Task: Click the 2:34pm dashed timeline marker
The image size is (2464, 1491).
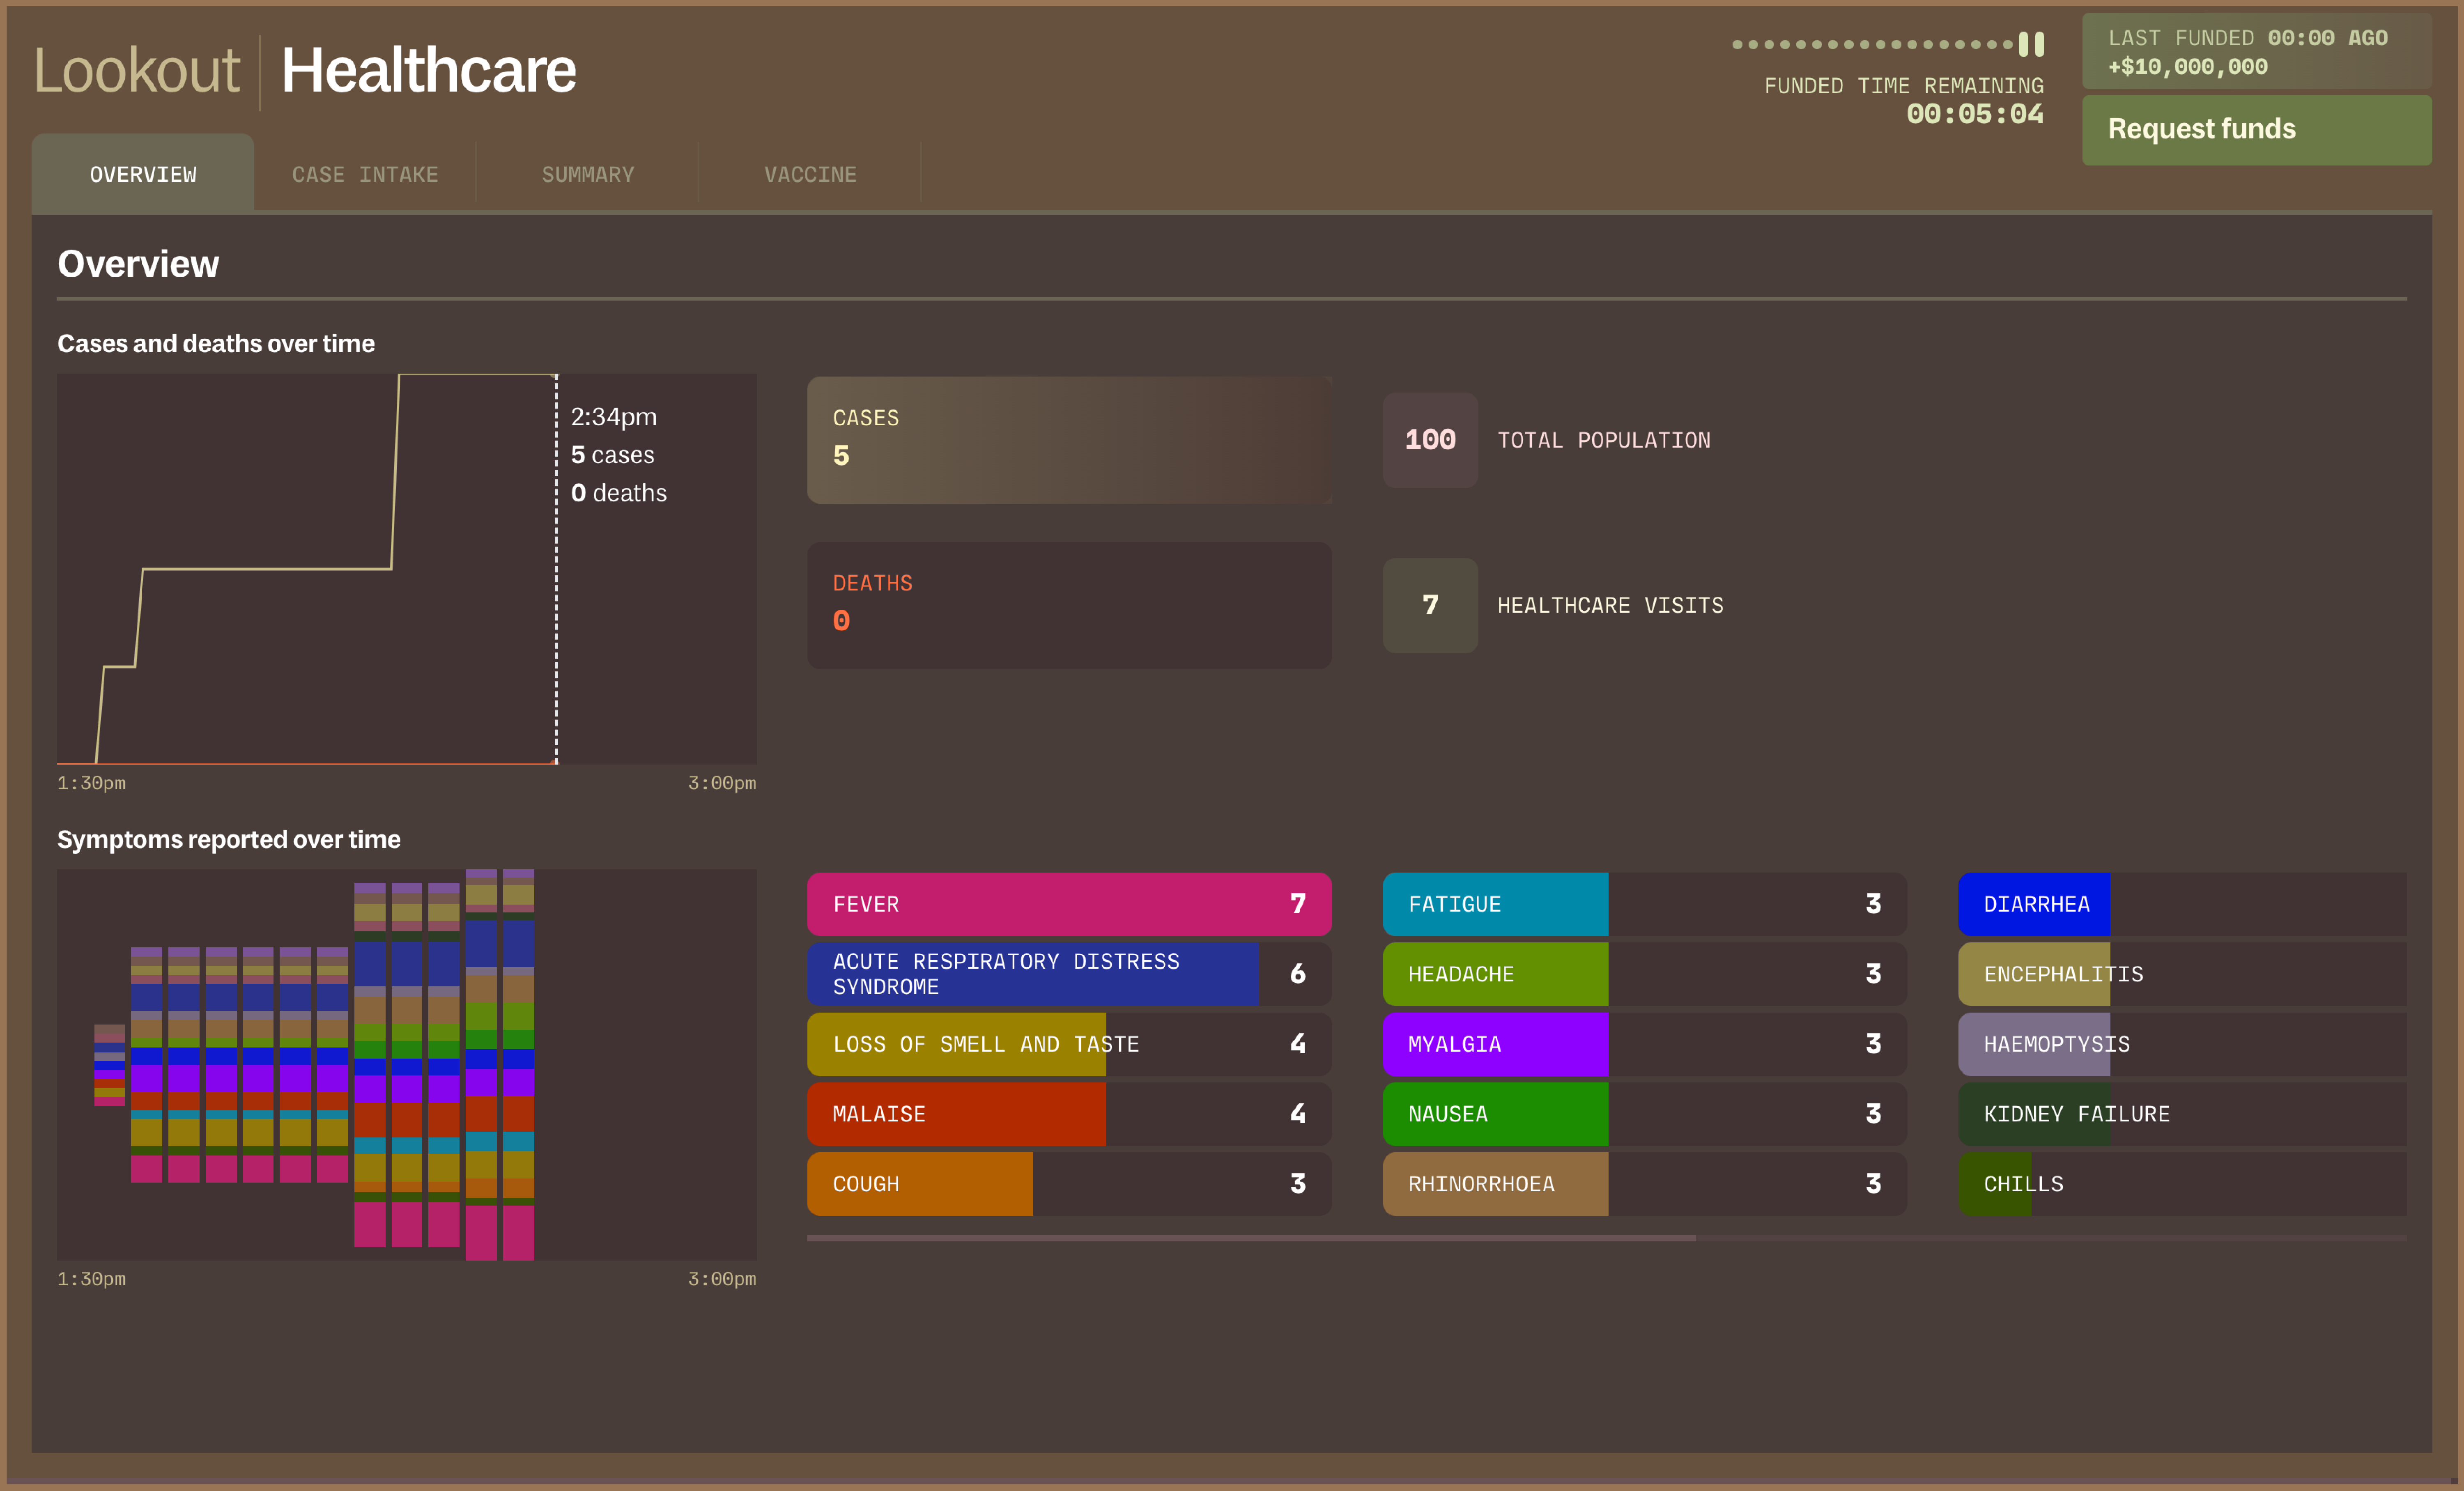Action: click(x=556, y=570)
